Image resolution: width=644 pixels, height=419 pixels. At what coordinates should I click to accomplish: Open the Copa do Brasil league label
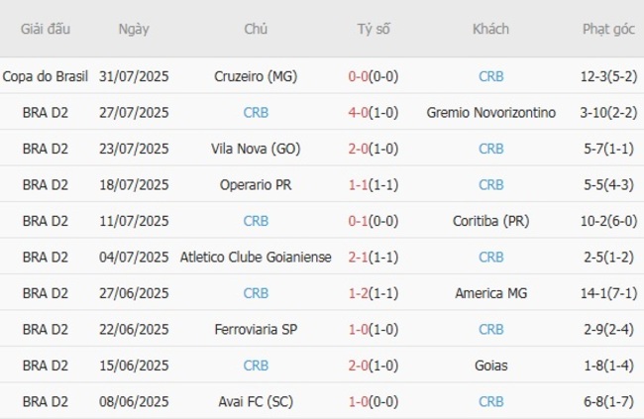point(46,76)
